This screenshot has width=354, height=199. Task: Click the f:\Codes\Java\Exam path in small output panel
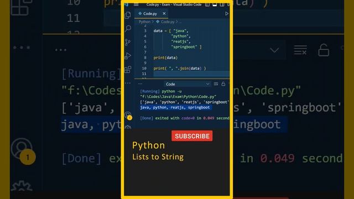(x=178, y=97)
